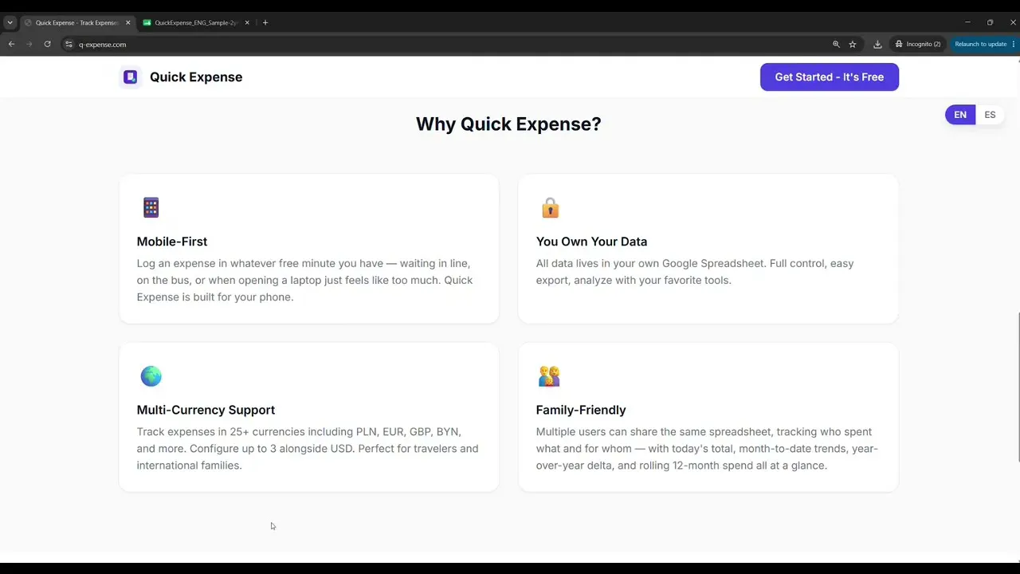
Task: Open the tab search dropdown arrow
Action: click(10, 22)
